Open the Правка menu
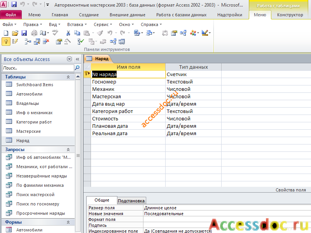 coord(33,24)
